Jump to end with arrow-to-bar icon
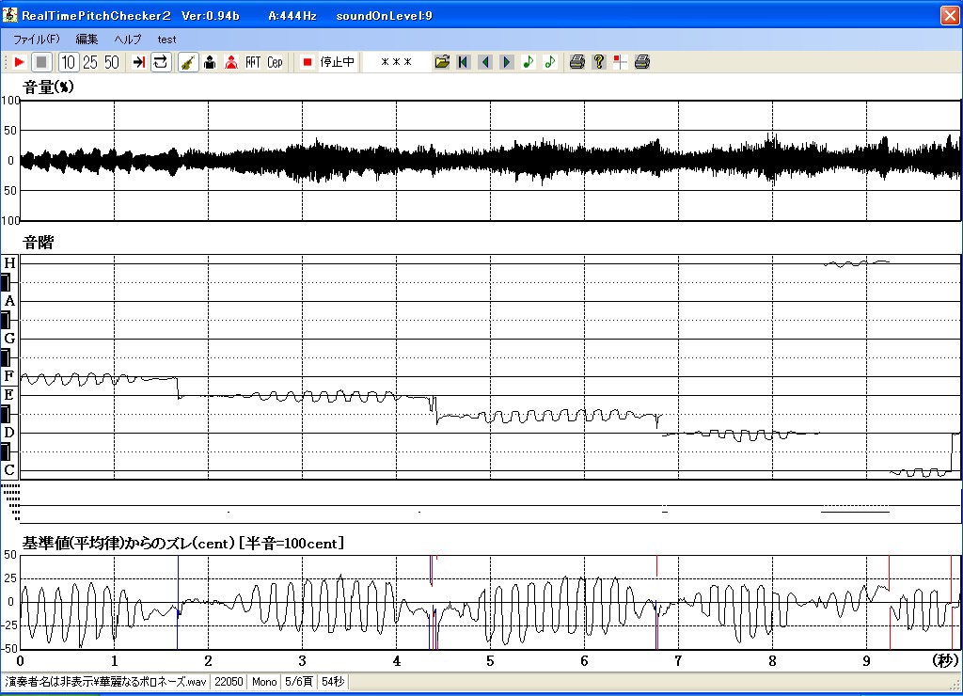The height and width of the screenshot is (696, 963). point(139,62)
